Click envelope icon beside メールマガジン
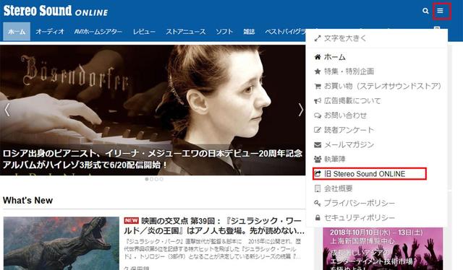463x270 pixels. [x=318, y=144]
